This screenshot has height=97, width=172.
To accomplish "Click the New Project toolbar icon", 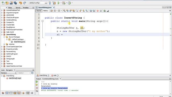I will point(7,3).
